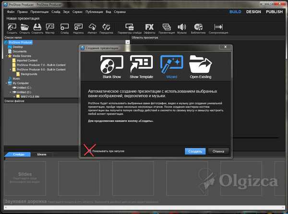Click the folder list scroll-up arrow

click(x=128, y=42)
